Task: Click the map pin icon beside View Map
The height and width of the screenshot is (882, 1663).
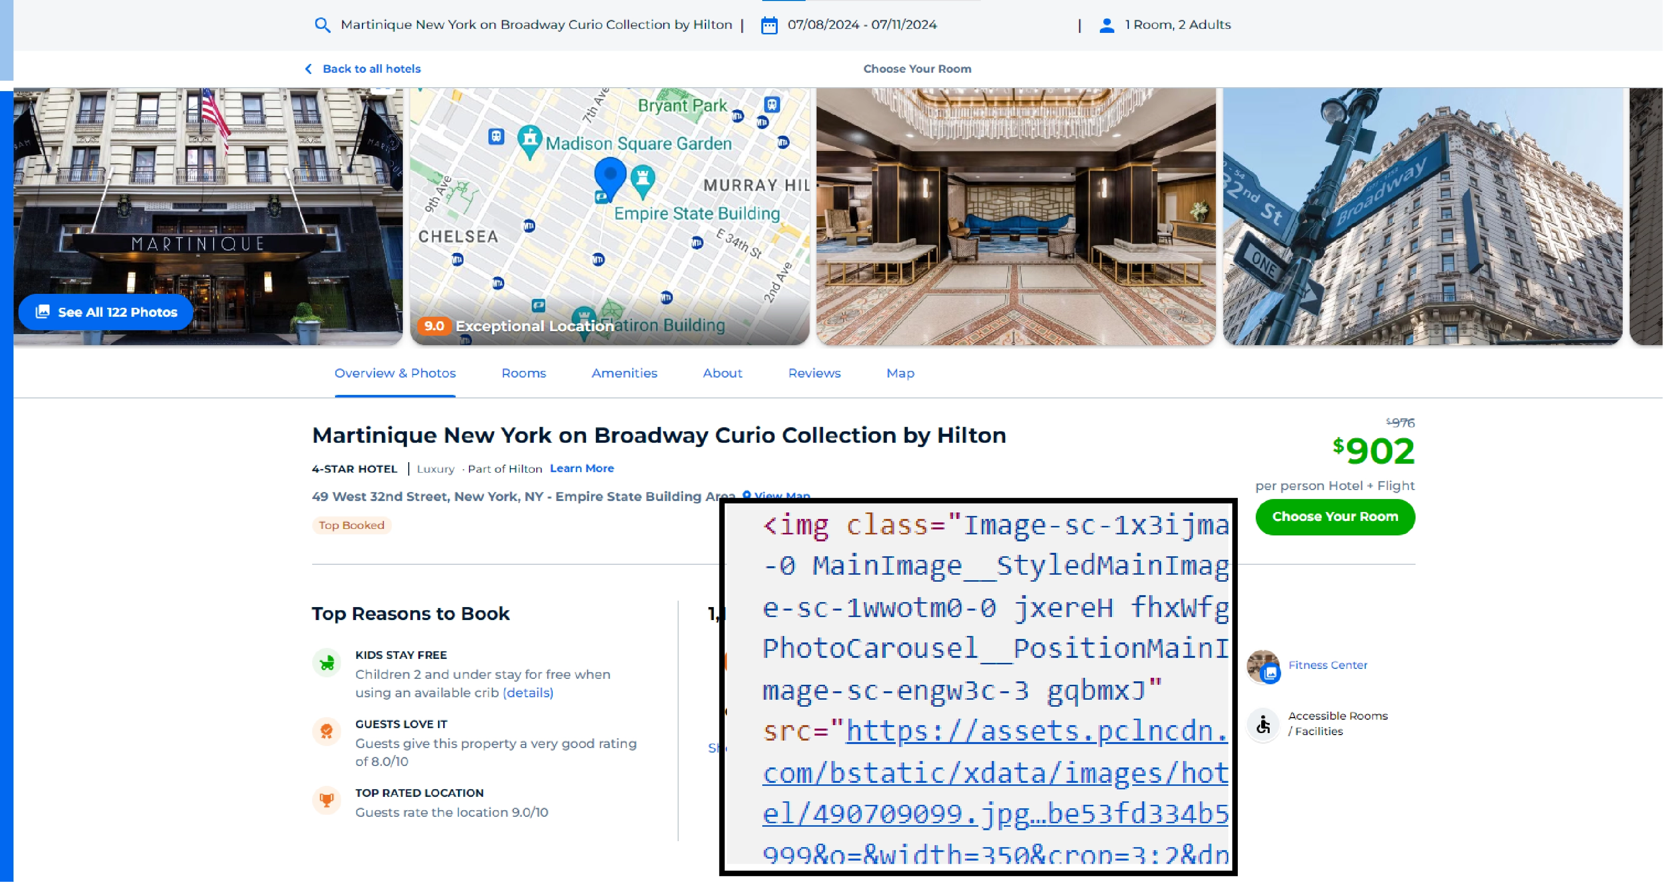Action: [747, 496]
